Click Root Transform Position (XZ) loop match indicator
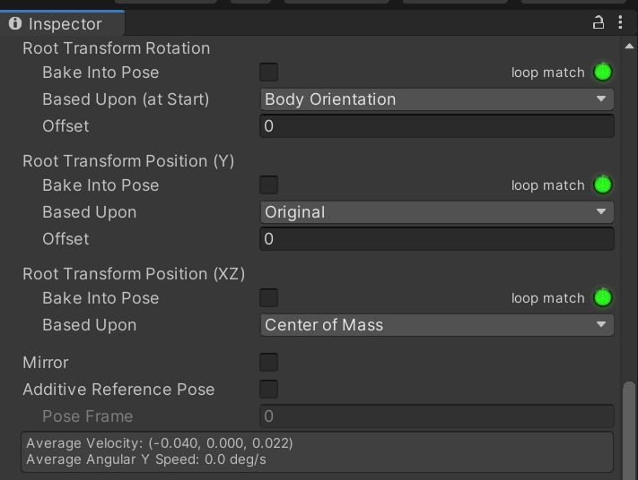 603,298
